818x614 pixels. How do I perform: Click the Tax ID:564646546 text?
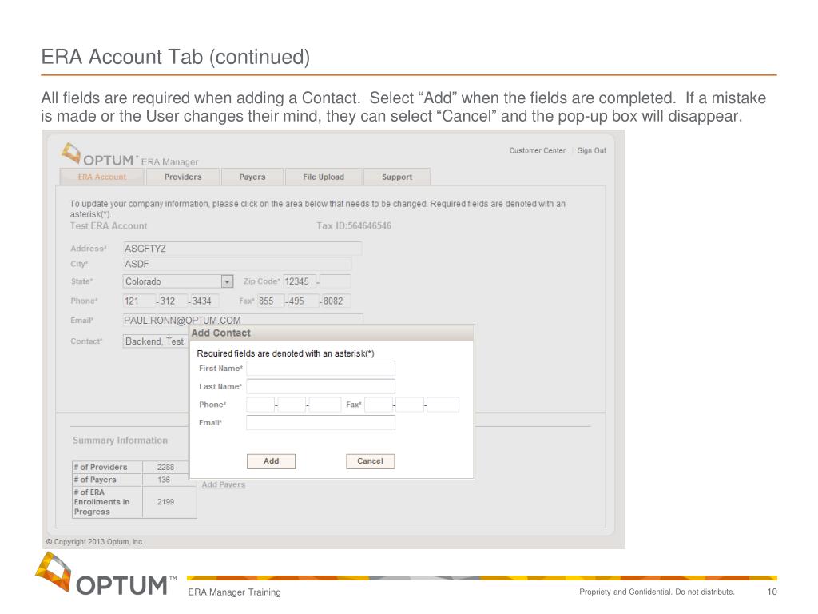[354, 225]
